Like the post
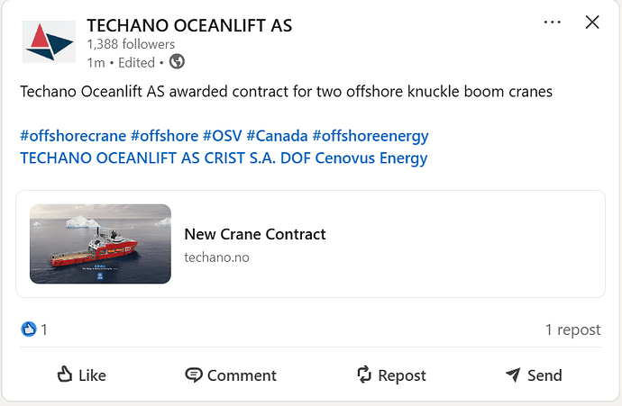 coord(82,375)
